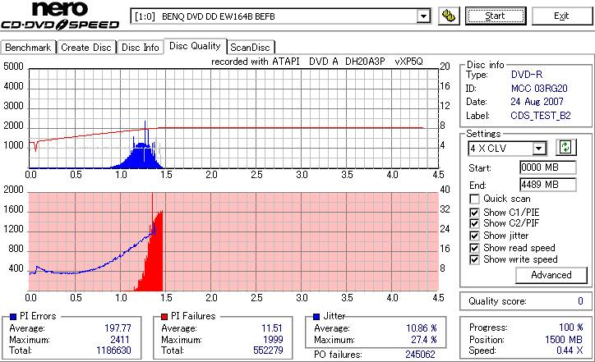Click the Start position 0000 MB field
Viewport: 595px width, 362px height.
pyautogui.click(x=547, y=167)
